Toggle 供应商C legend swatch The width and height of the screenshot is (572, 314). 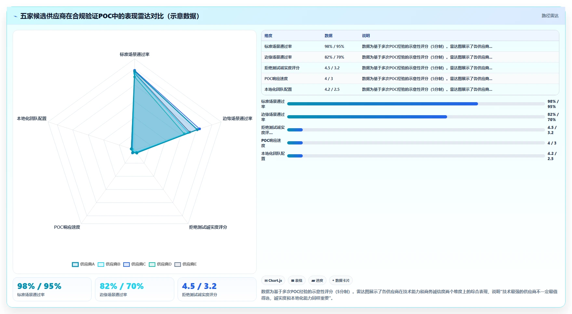click(126, 265)
